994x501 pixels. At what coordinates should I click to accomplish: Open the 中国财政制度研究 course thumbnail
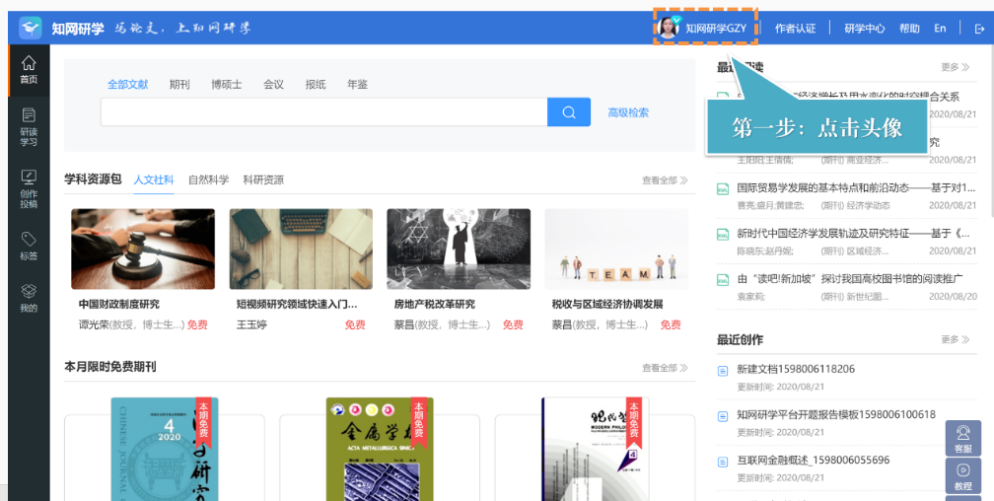143,248
